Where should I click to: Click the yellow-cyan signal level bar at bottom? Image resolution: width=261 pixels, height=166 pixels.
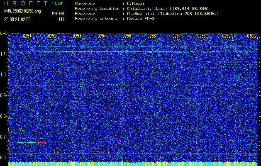pos(133,164)
